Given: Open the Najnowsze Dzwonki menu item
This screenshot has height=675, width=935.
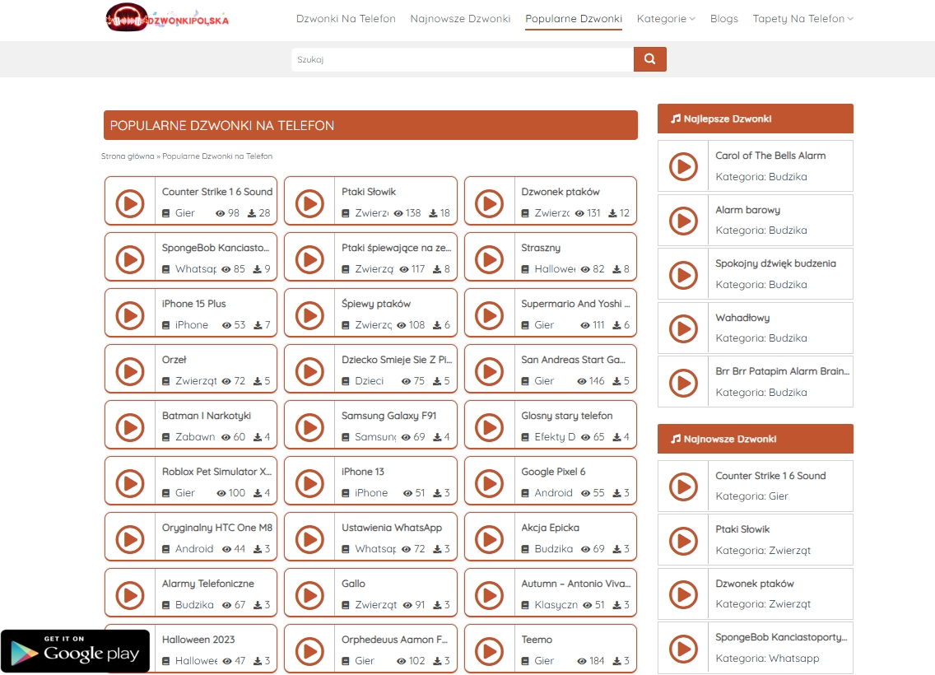Looking at the screenshot, I should pos(460,19).
